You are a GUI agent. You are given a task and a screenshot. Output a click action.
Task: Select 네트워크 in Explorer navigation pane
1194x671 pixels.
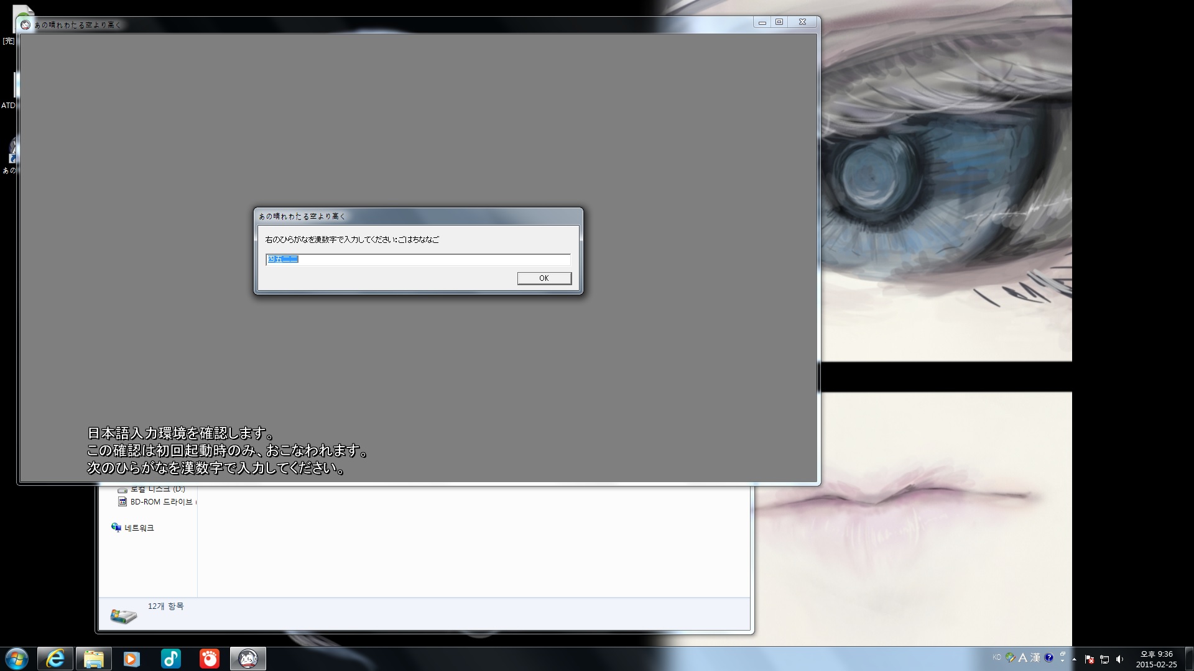click(x=139, y=528)
